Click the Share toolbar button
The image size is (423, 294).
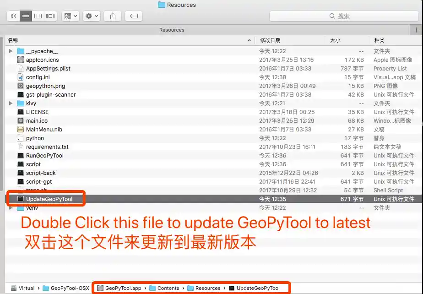point(113,16)
